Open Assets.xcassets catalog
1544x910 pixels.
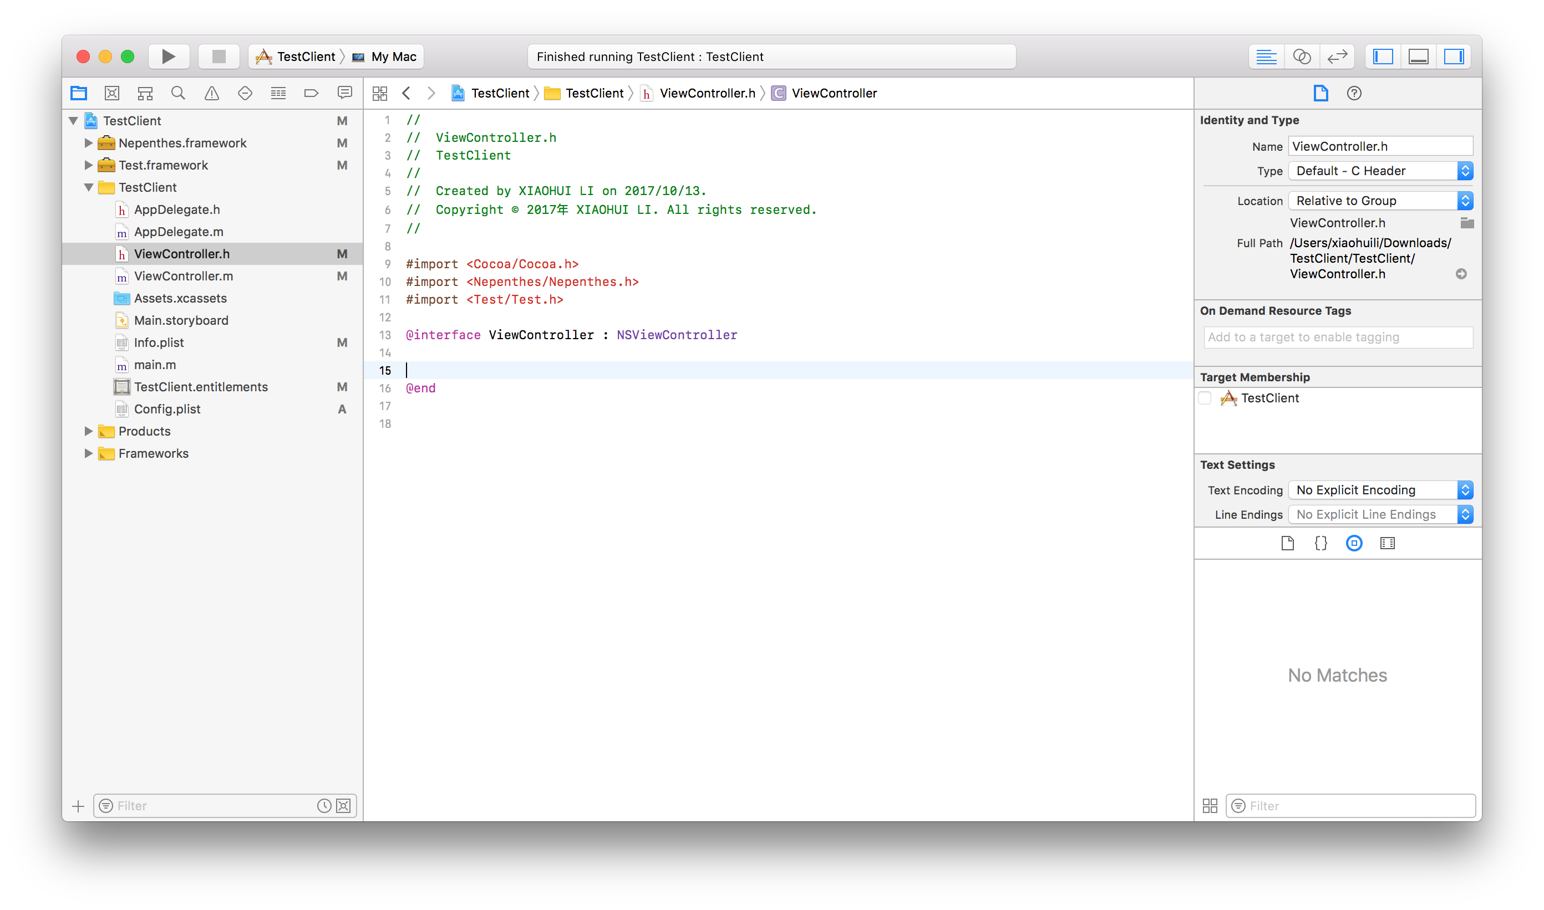point(180,298)
